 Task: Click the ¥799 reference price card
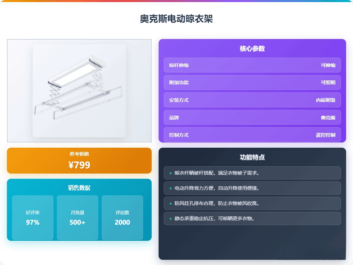[79, 161]
